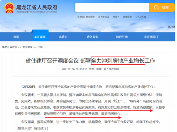Screen dimensions: 177x132
Task: Open the 首页 navigation tab
Action: pyautogui.click(x=16, y=37)
